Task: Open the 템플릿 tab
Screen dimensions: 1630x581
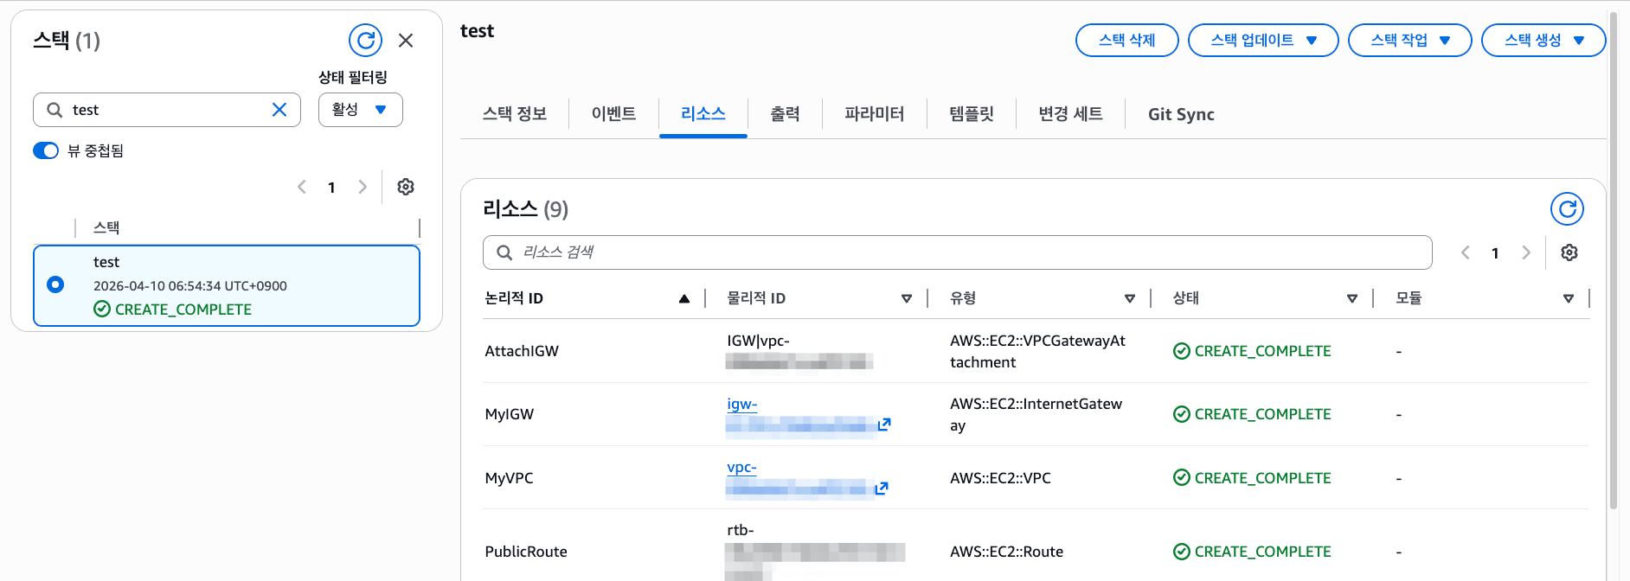Action: click(x=971, y=114)
